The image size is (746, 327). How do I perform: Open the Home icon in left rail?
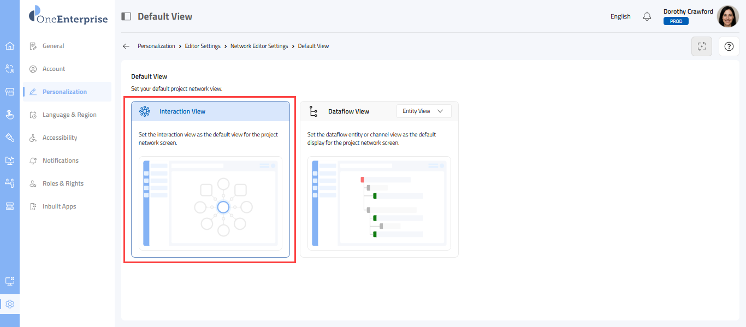[9, 46]
